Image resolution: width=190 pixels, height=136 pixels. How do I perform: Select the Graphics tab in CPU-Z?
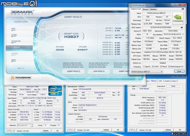tap(167, 81)
